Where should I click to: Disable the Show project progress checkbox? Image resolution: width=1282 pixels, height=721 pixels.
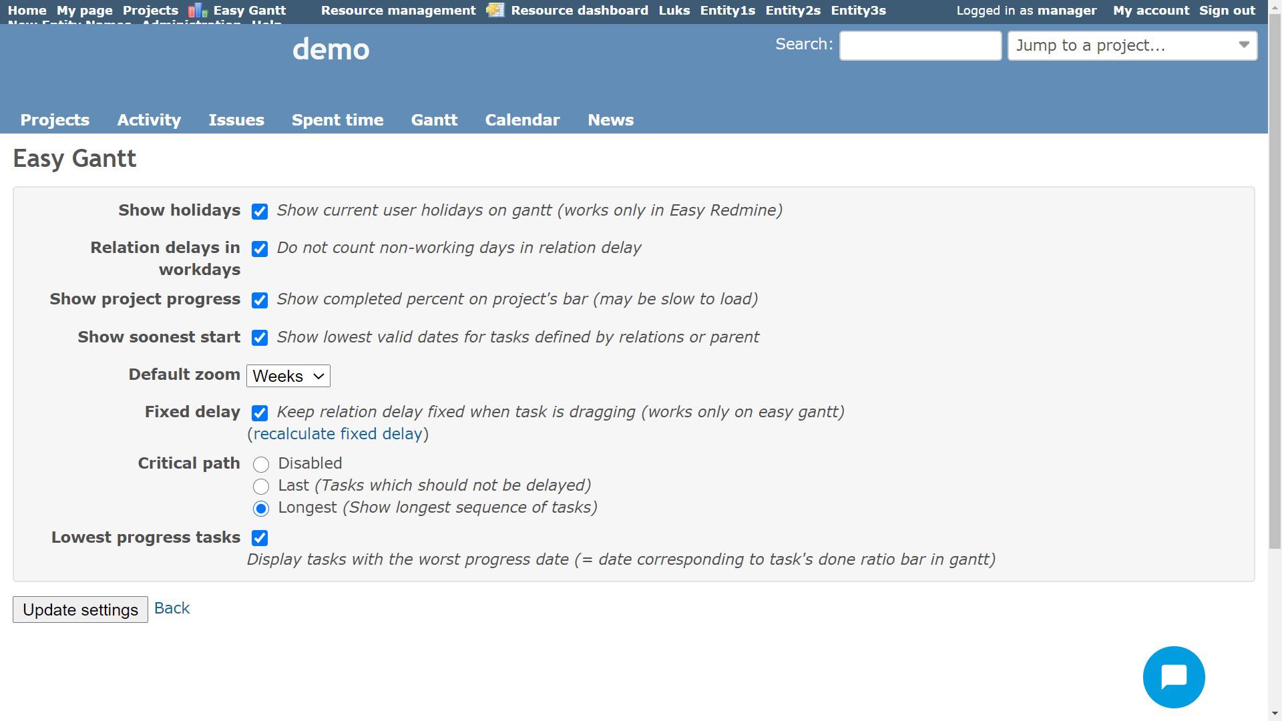(x=260, y=300)
